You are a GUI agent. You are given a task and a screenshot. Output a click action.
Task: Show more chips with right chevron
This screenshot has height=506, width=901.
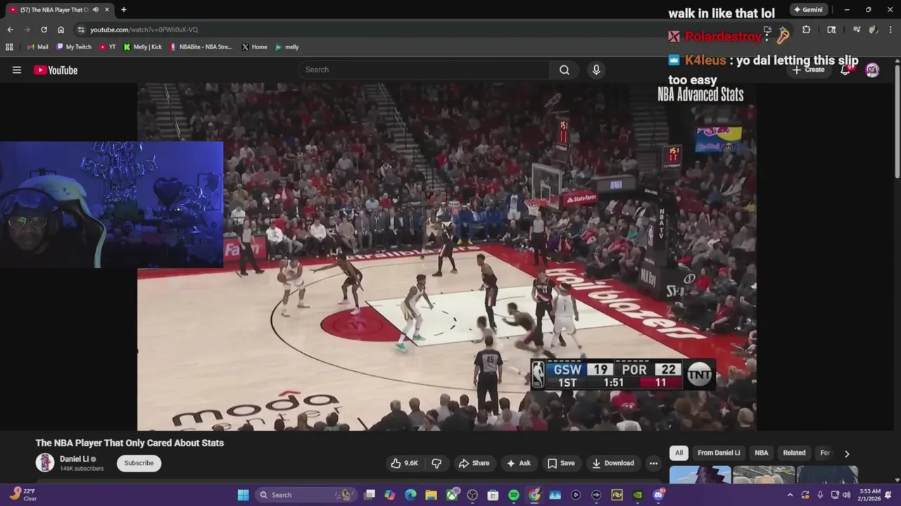coord(847,454)
